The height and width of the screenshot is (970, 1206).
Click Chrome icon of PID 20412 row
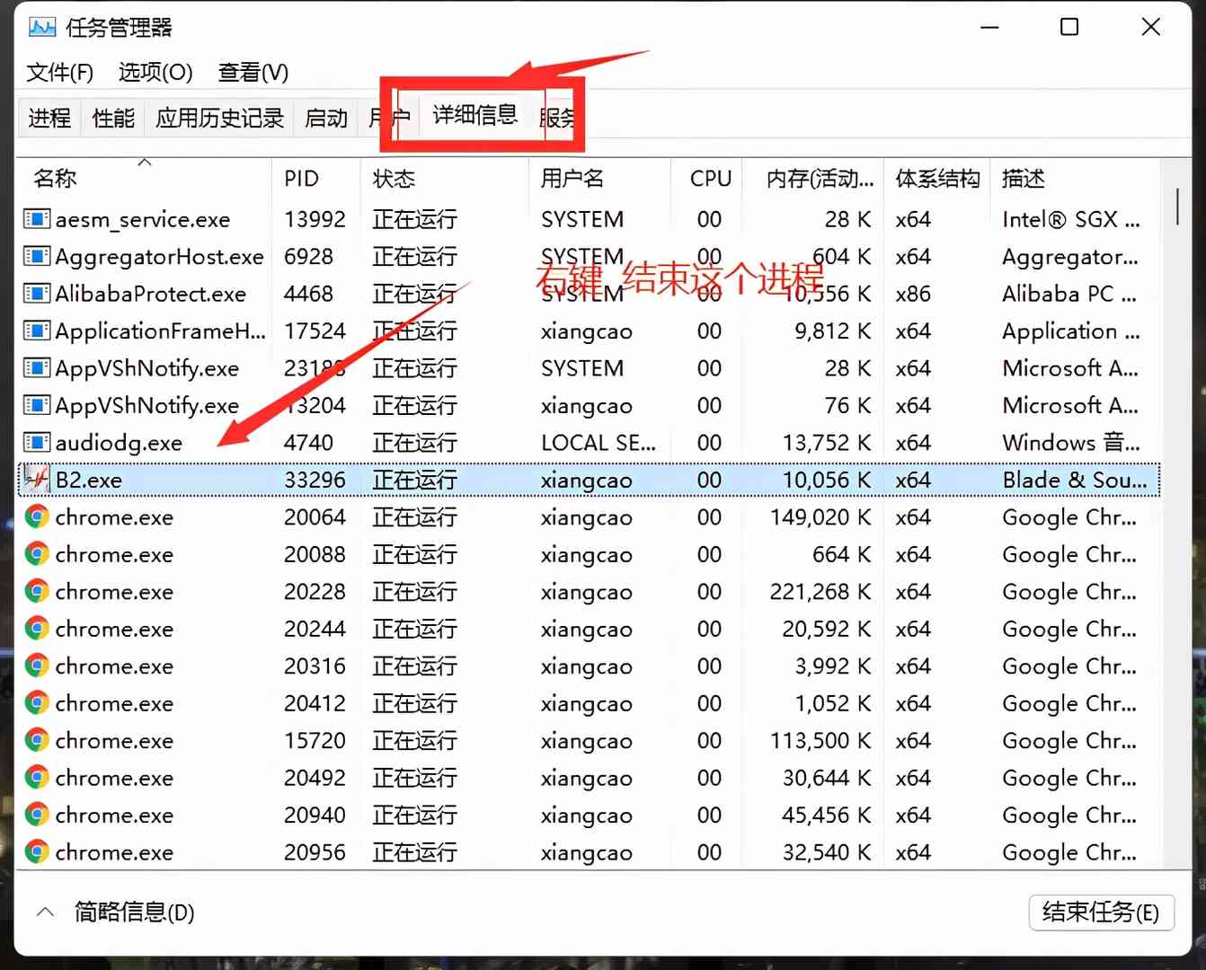(x=37, y=703)
